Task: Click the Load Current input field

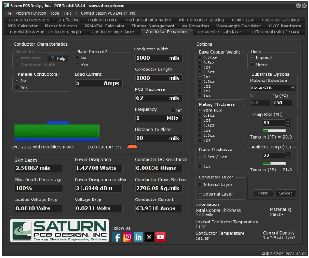Action: (99, 83)
